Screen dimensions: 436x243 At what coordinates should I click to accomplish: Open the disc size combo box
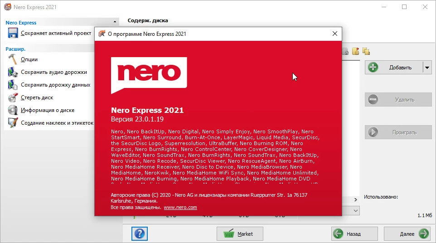(355, 211)
